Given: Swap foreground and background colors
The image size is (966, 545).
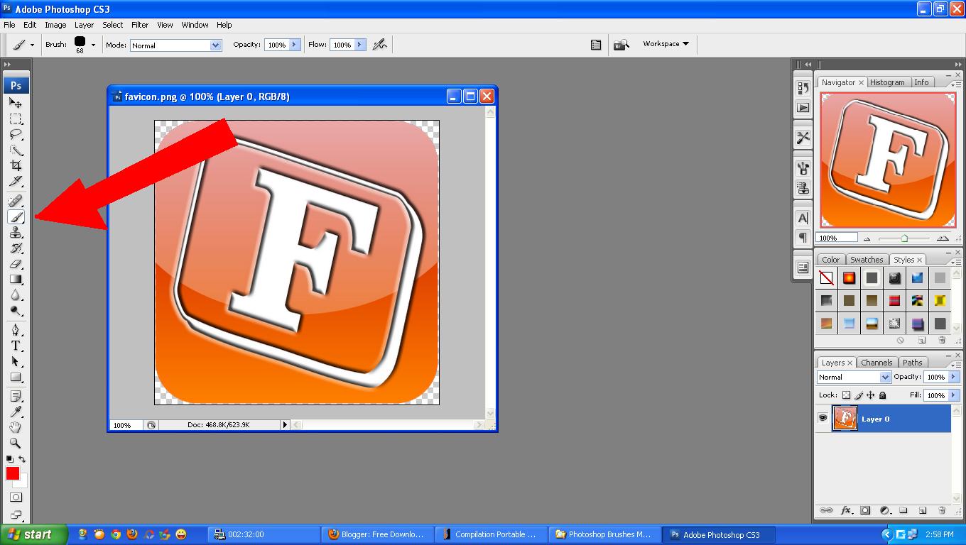Looking at the screenshot, I should pyautogui.click(x=23, y=459).
